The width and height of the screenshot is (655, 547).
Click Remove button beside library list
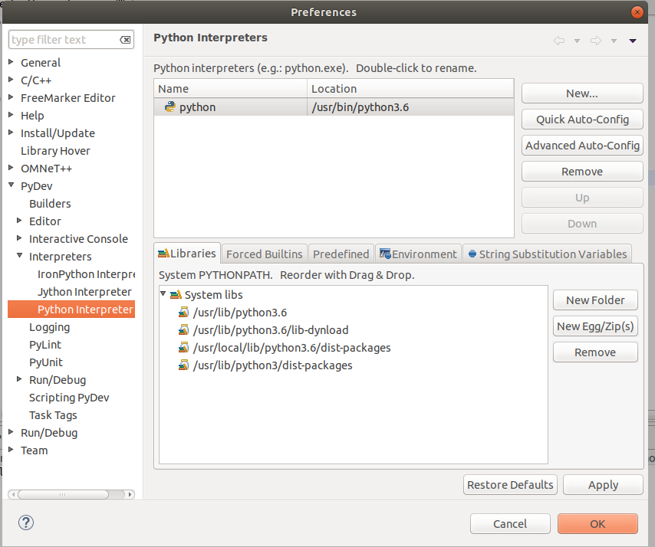(x=595, y=352)
